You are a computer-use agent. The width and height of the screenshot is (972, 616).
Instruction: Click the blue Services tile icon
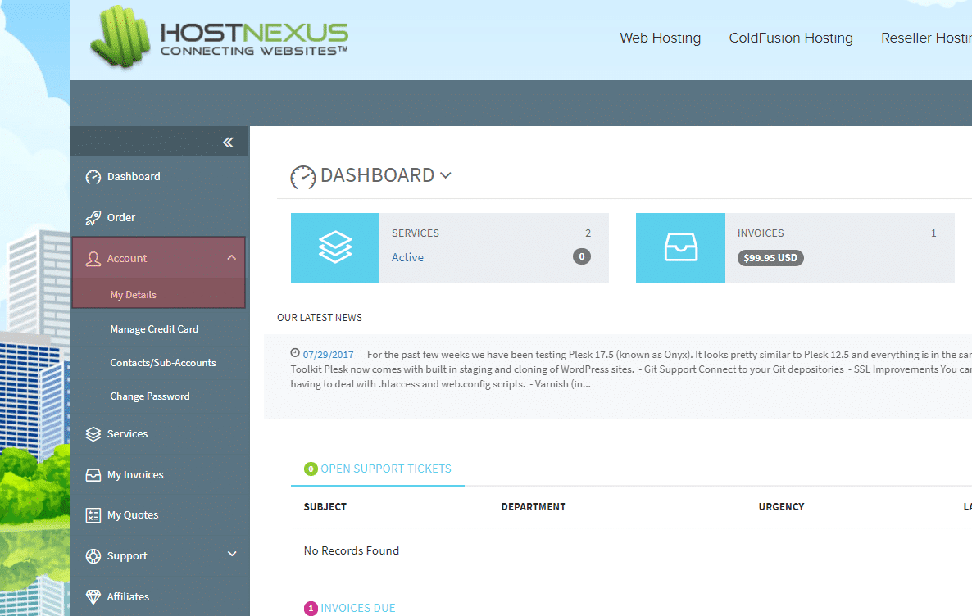(335, 248)
